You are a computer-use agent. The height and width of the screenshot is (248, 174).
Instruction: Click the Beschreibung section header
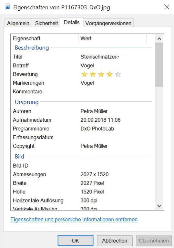(32, 47)
